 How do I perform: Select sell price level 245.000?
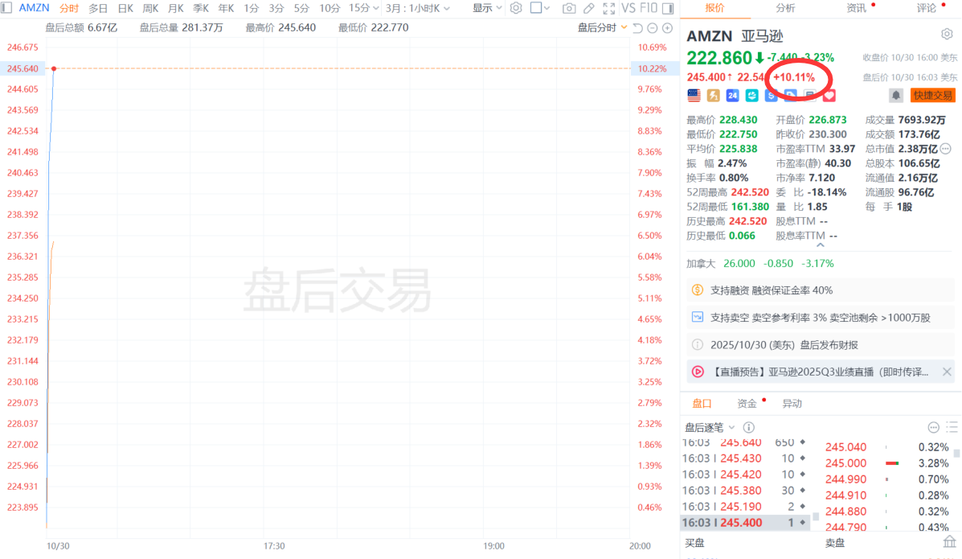click(x=886, y=463)
